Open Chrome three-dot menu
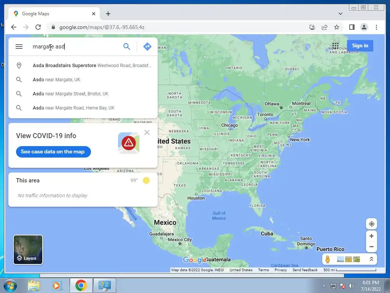Screen dimensions: 390x293 (x=376, y=27)
